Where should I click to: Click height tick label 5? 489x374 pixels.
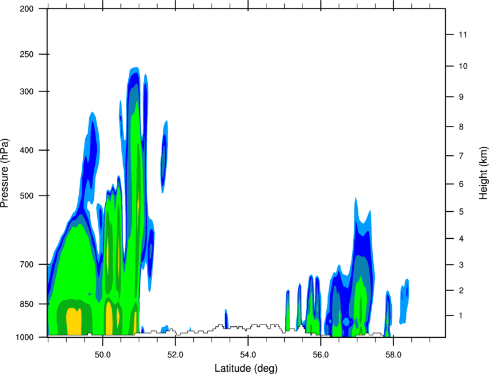pos(461,212)
